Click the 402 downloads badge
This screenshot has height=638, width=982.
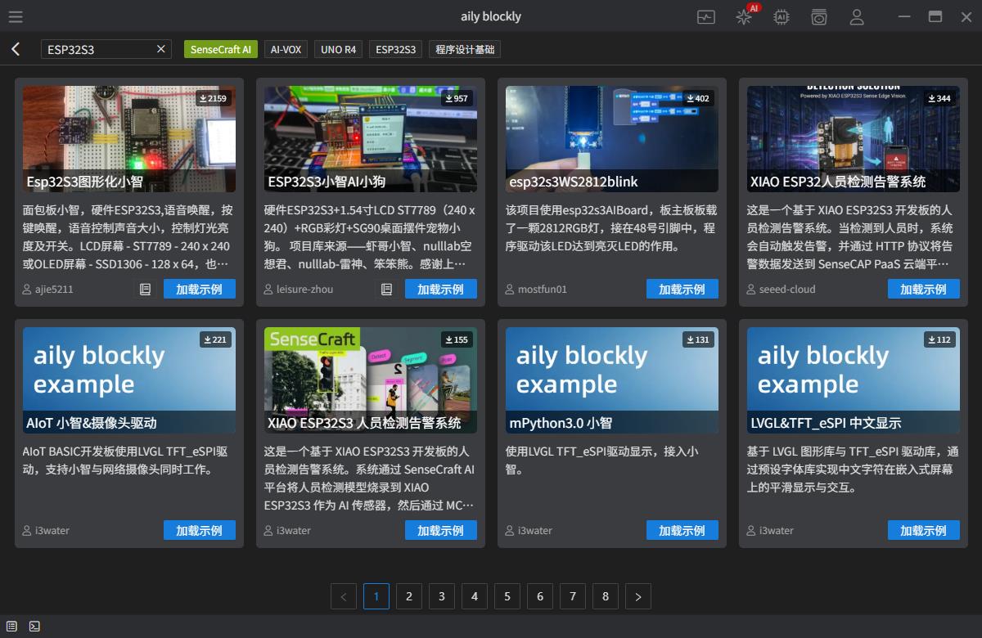pos(697,98)
